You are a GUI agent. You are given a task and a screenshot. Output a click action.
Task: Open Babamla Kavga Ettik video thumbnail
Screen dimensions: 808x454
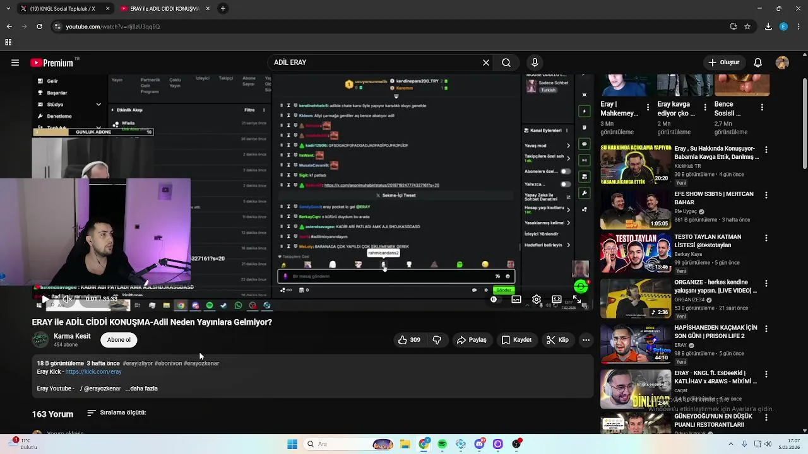(x=636, y=164)
